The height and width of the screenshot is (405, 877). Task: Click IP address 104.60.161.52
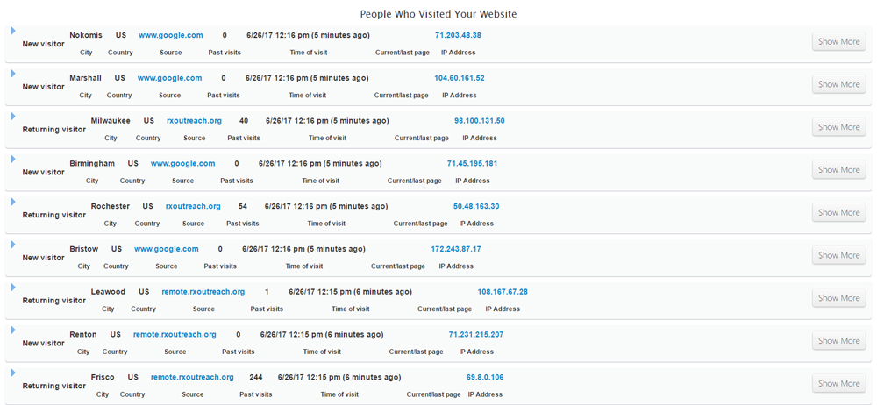pyautogui.click(x=460, y=78)
